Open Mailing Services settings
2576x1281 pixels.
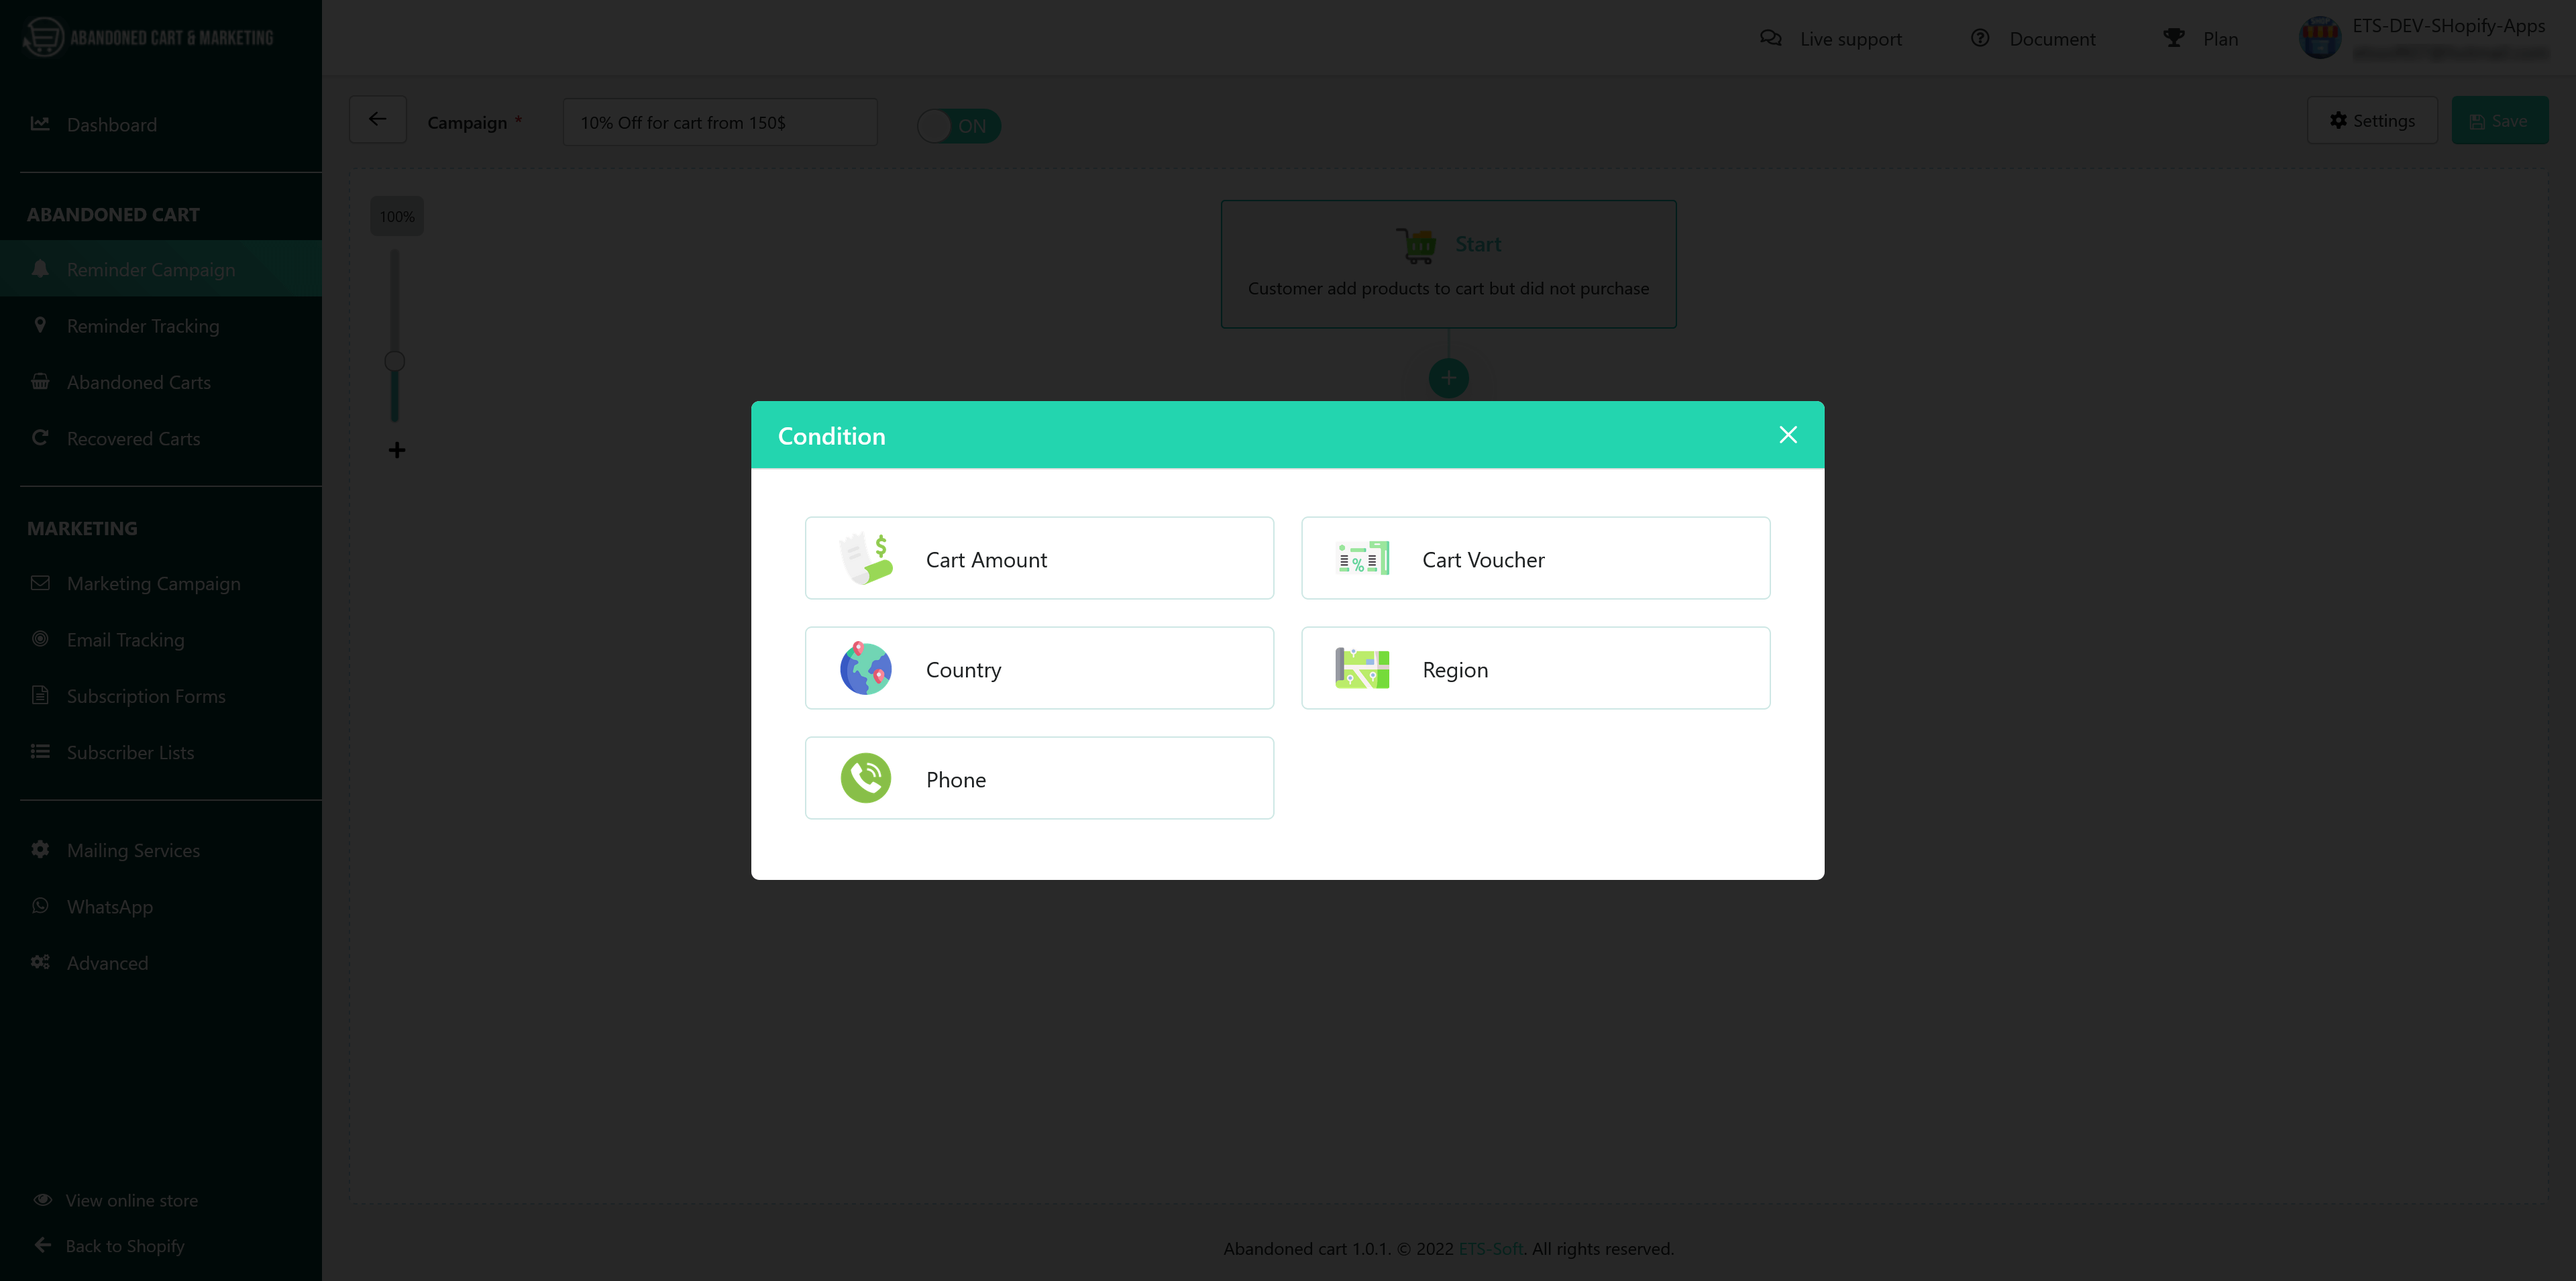point(161,850)
